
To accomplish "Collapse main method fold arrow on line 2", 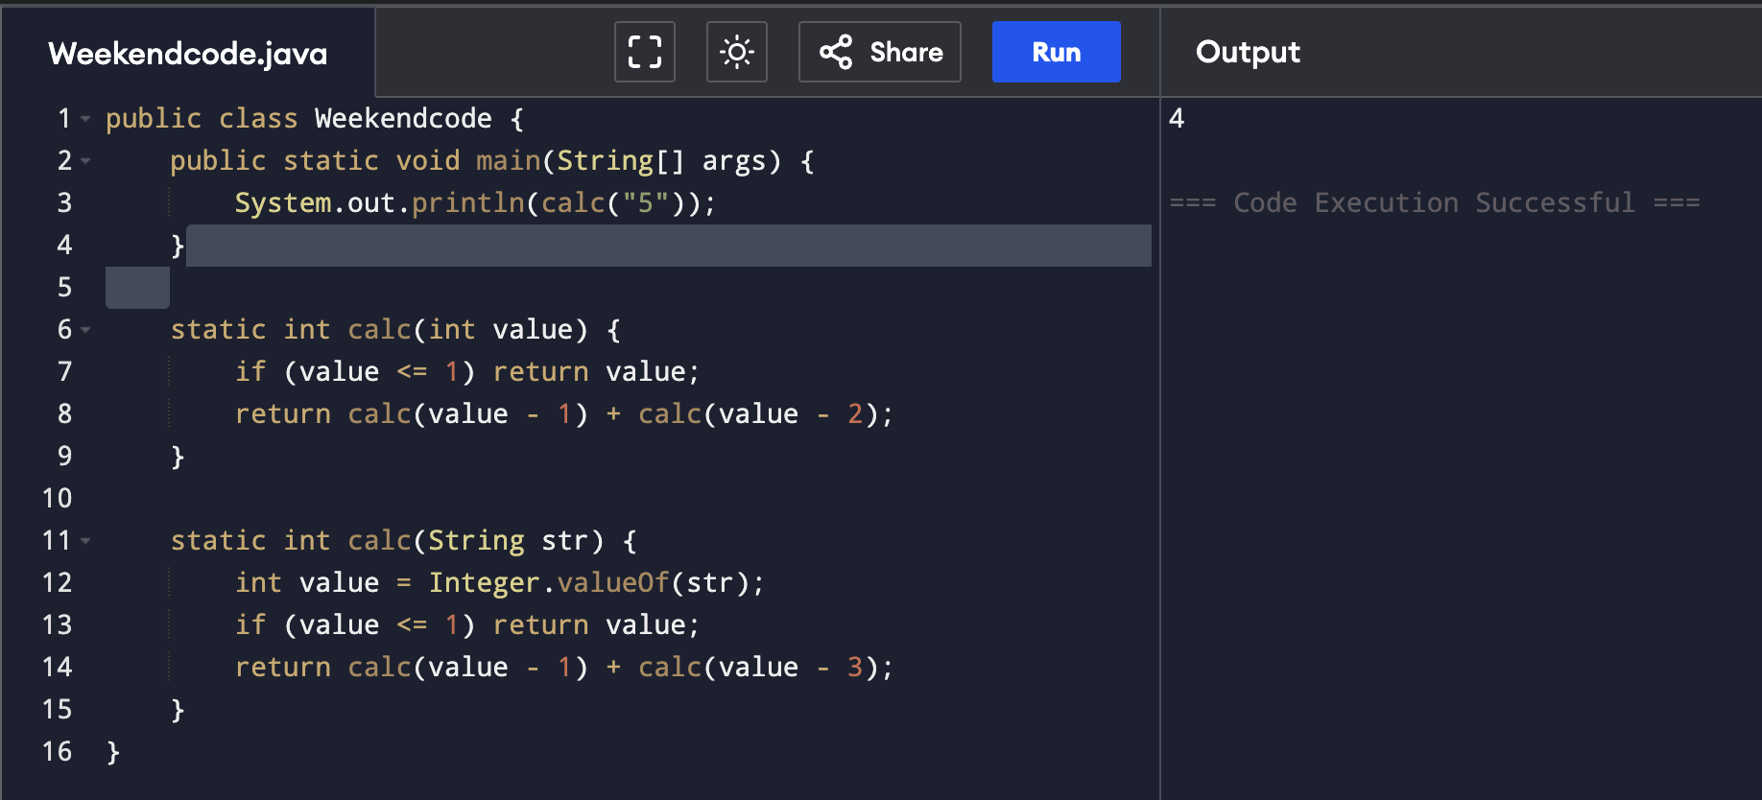I will tap(85, 161).
